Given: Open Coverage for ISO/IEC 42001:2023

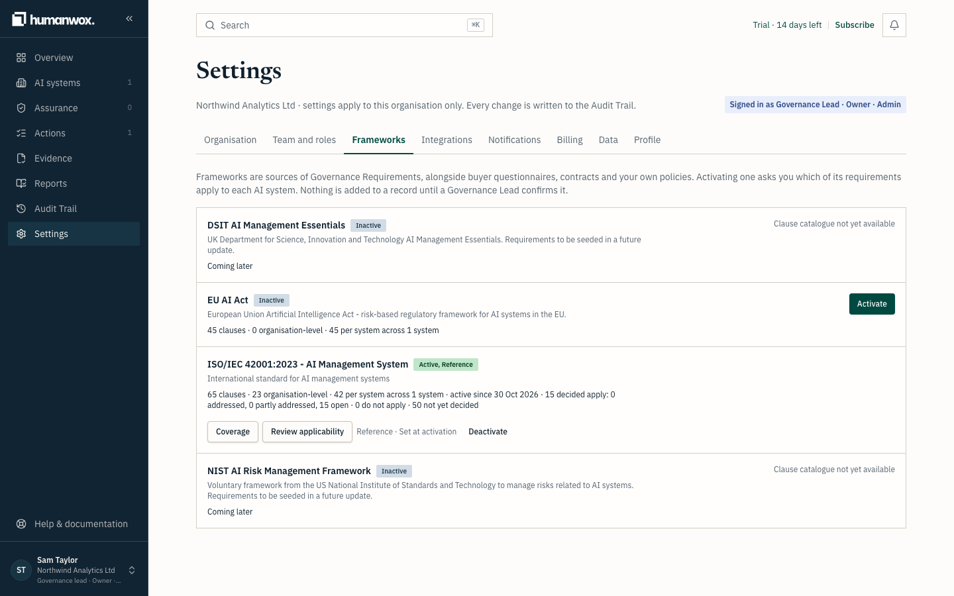Looking at the screenshot, I should coord(233,432).
